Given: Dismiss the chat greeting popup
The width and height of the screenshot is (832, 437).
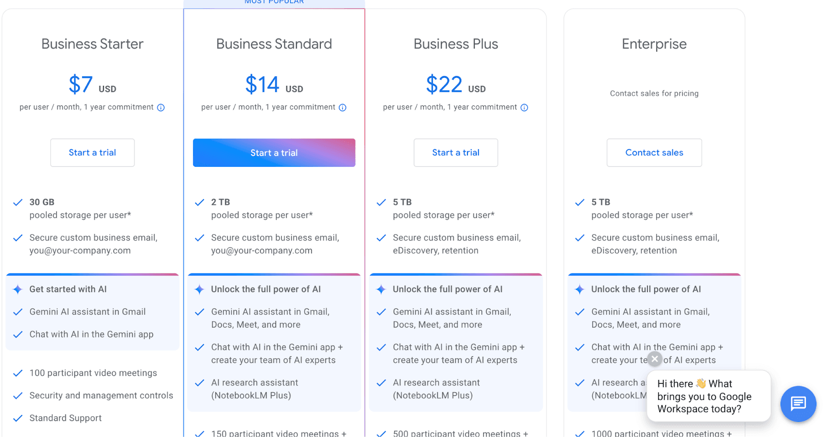Looking at the screenshot, I should 655,359.
